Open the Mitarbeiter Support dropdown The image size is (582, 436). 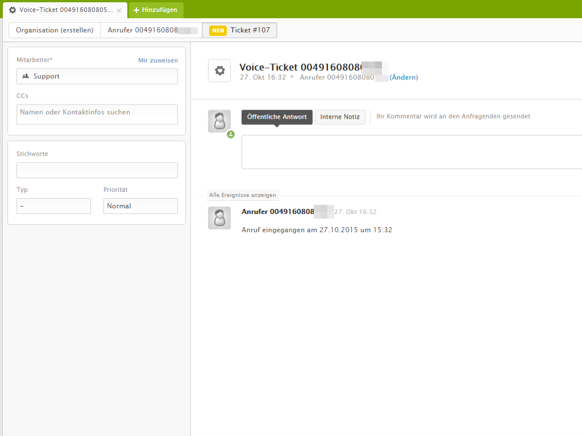click(x=97, y=76)
